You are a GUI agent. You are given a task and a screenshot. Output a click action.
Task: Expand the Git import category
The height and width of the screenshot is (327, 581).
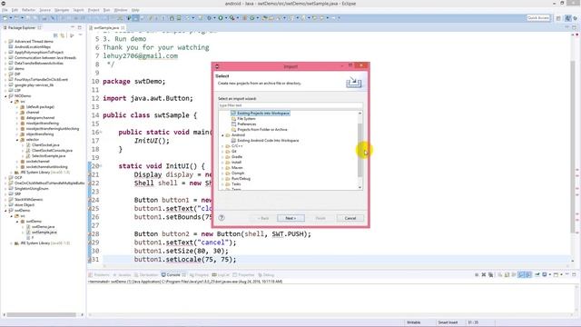(222, 152)
